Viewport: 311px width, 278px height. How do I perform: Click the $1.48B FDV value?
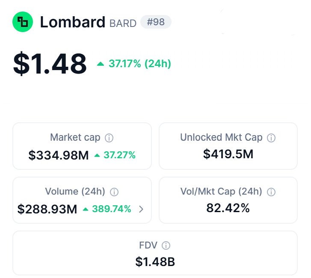[155, 262]
